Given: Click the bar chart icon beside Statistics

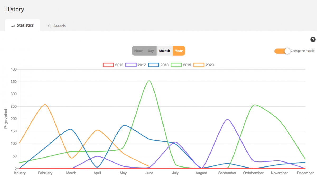Looking at the screenshot, I should click(x=13, y=25).
